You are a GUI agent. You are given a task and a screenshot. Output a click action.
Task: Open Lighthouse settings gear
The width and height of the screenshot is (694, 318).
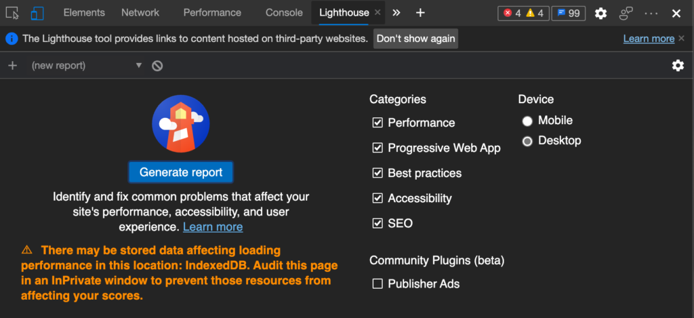click(678, 66)
